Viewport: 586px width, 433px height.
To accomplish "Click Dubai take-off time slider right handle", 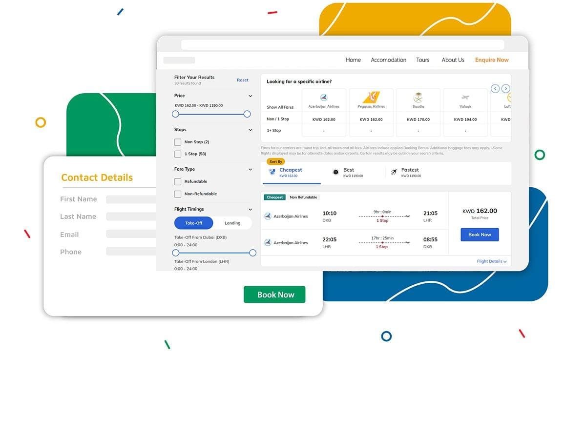I will point(252,253).
